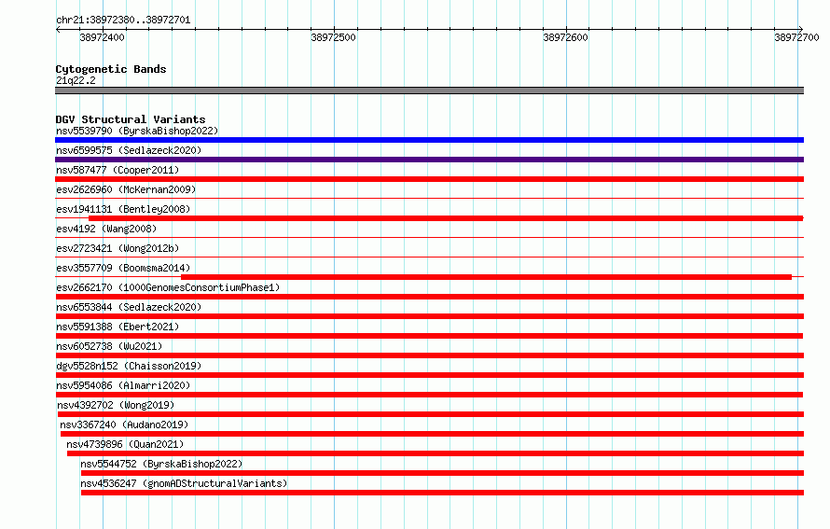Open nsv6599575 (Sedlazeck2020) variant label

tap(129, 150)
